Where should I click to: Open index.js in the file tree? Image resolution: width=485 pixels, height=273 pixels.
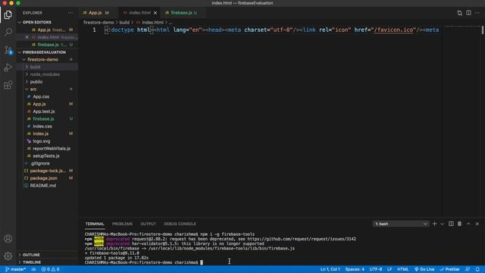pyautogui.click(x=40, y=133)
